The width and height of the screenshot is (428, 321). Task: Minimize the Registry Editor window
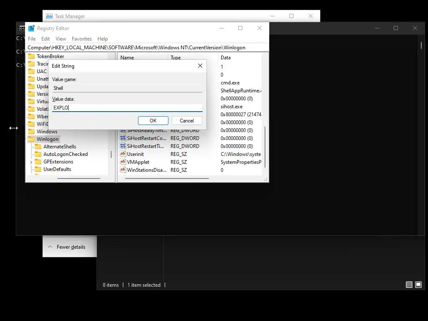click(222, 28)
